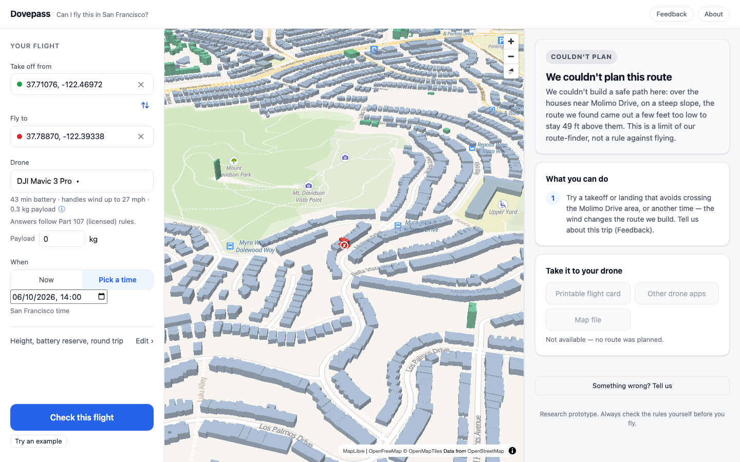
Task: Expand Height, battery reserve, round trip settings
Action: point(82,341)
